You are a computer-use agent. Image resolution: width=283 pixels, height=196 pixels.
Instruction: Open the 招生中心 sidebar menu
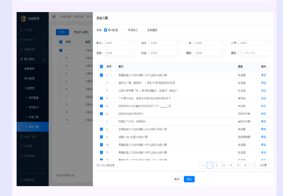coord(32,39)
